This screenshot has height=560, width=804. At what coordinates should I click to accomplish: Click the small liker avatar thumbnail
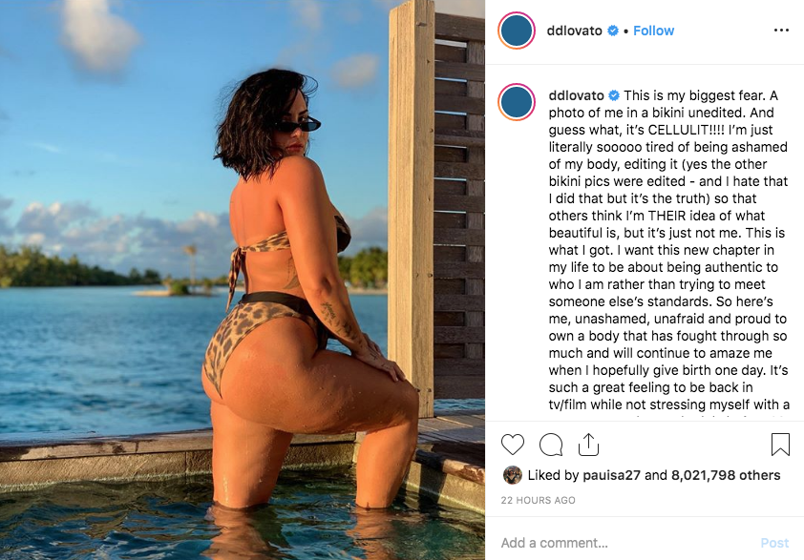(x=512, y=475)
